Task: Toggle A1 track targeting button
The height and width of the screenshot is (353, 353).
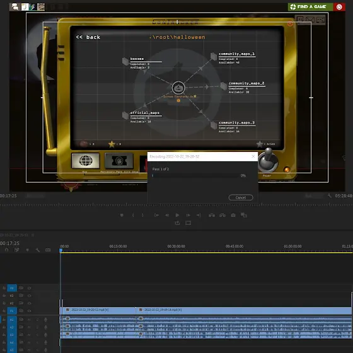Action: pyautogui.click(x=12, y=320)
